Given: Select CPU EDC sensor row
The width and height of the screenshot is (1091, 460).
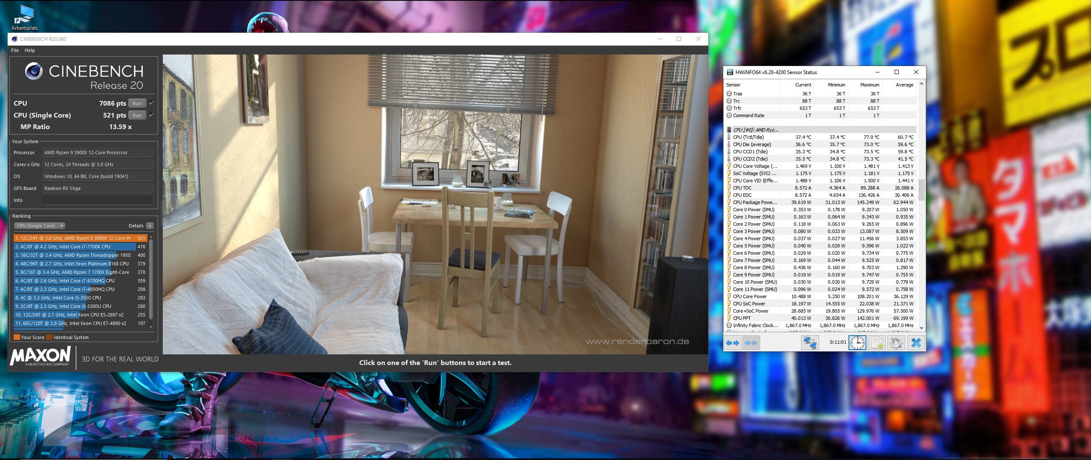Looking at the screenshot, I should pyautogui.click(x=820, y=195).
